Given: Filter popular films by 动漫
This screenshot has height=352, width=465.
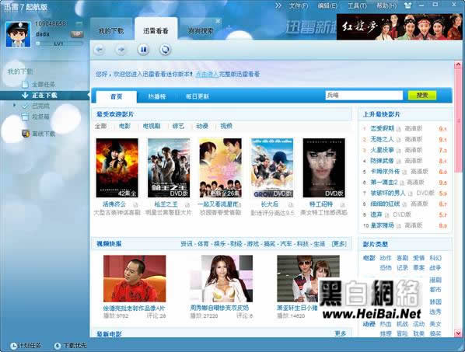Looking at the screenshot, I should coord(202,126).
